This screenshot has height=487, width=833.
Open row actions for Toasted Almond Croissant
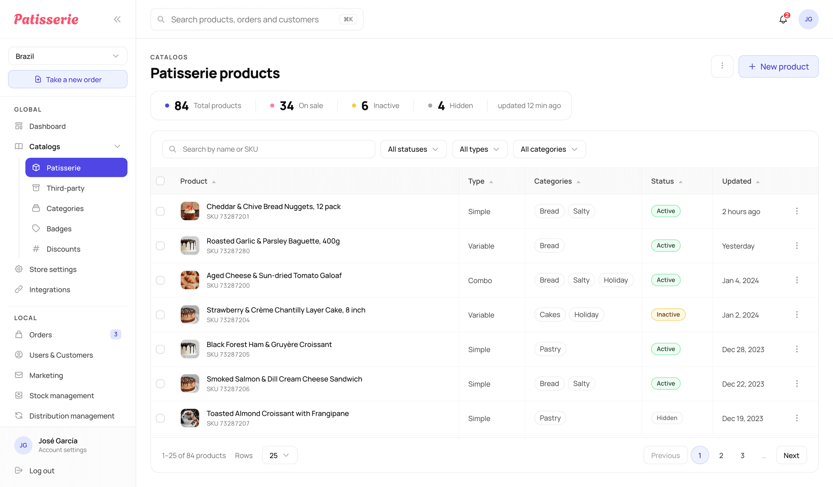(x=797, y=418)
